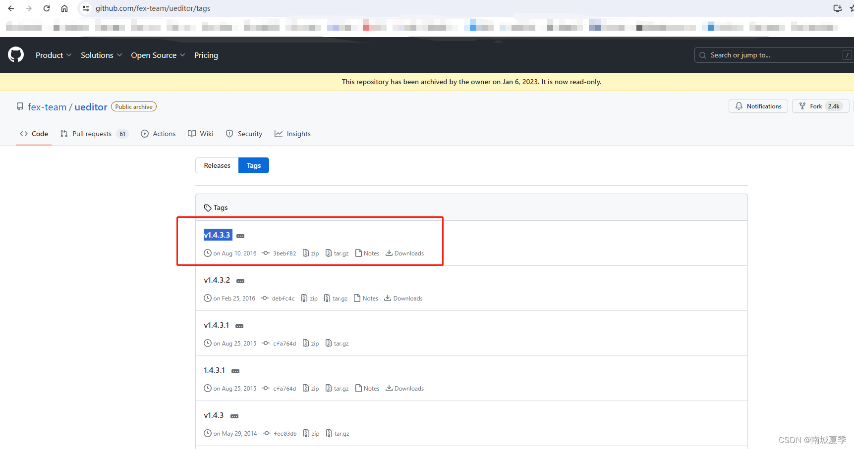Open Downloads for v1.4.3.2
The image size is (854, 449).
(404, 299)
